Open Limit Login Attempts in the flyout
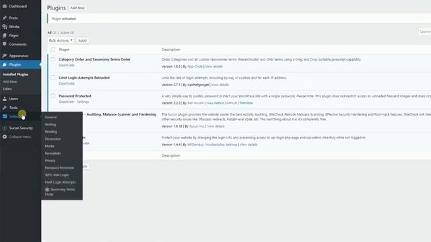 (60, 182)
